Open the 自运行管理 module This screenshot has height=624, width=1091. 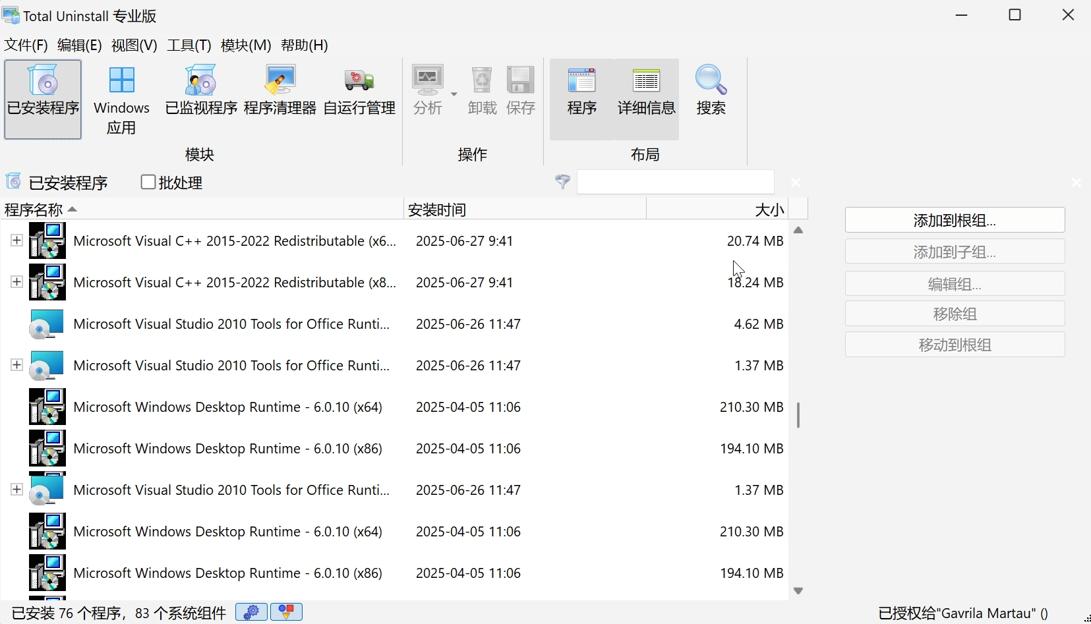click(x=358, y=92)
